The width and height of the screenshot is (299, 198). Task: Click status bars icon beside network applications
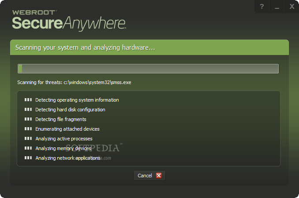[x=28, y=158]
